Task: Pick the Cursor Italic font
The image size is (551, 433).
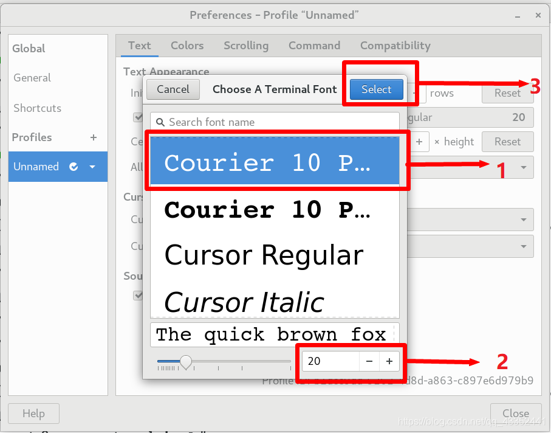Action: (x=275, y=301)
